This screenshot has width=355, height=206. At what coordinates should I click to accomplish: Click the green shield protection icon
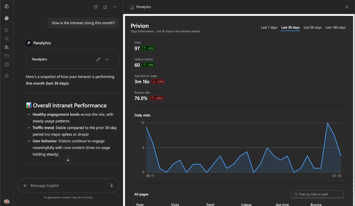point(96,7)
